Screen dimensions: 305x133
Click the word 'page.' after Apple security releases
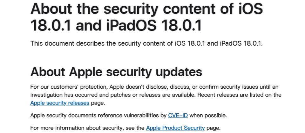tap(98, 103)
